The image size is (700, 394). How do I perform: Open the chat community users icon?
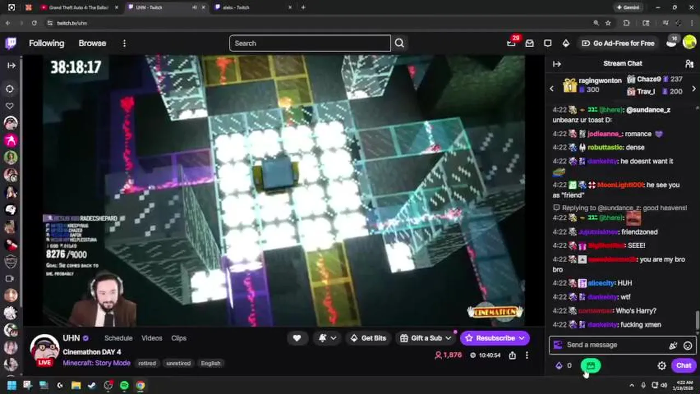(689, 63)
